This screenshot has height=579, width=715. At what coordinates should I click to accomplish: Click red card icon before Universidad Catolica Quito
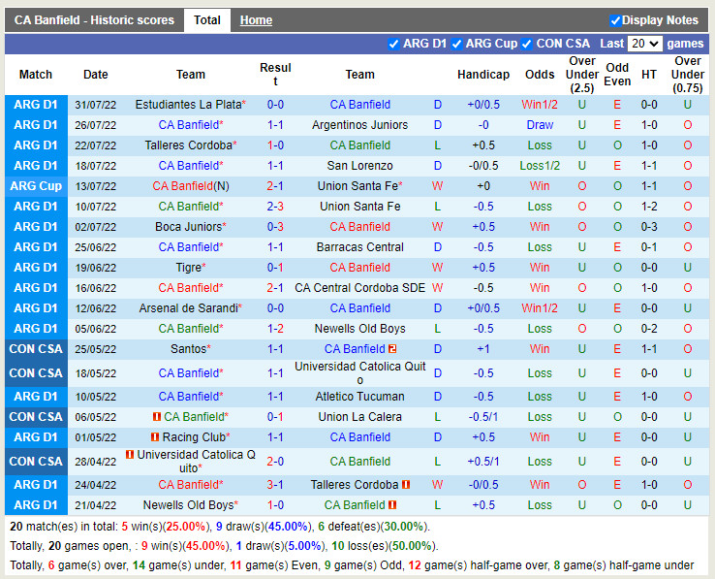(x=129, y=455)
